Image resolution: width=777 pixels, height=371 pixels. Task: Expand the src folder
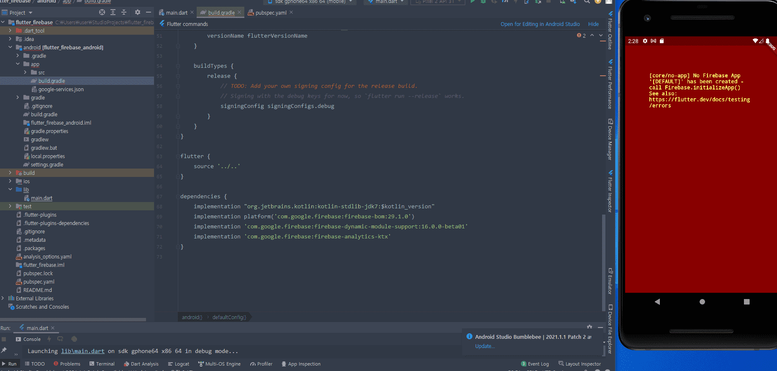coord(26,72)
